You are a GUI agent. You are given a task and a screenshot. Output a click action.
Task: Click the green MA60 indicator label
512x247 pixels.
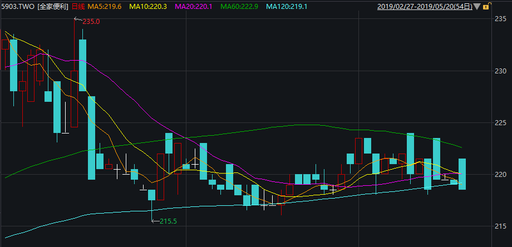[x=240, y=7]
